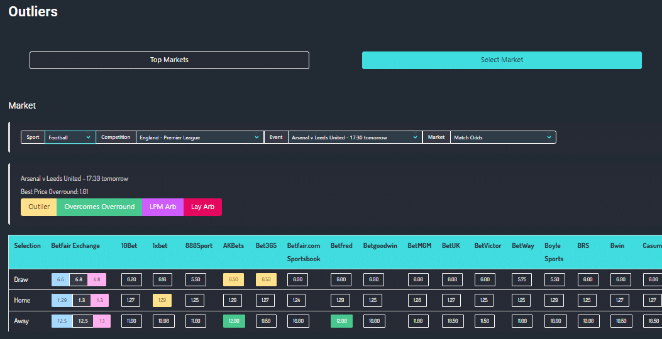Screen dimensions: 662x339
Task: Click the green Betfred Away odds 12.00
Action: (341, 321)
